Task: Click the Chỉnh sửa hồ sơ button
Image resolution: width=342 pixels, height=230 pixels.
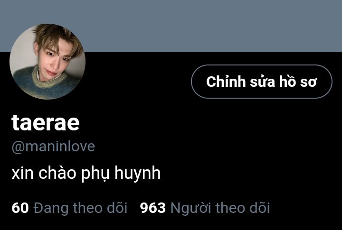Action: (x=262, y=82)
